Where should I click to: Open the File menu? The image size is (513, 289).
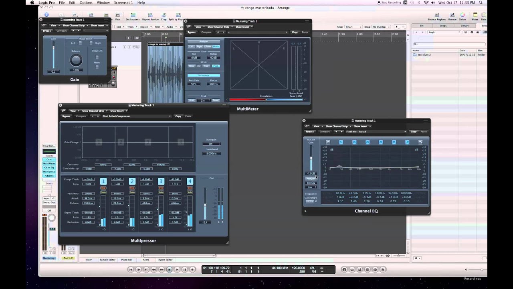(62, 2)
